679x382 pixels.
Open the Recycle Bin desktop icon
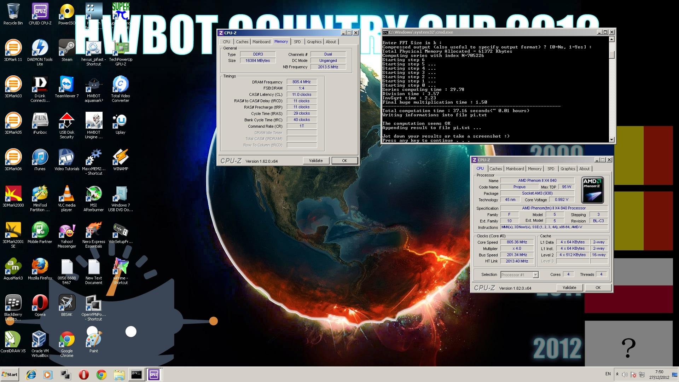tap(13, 14)
